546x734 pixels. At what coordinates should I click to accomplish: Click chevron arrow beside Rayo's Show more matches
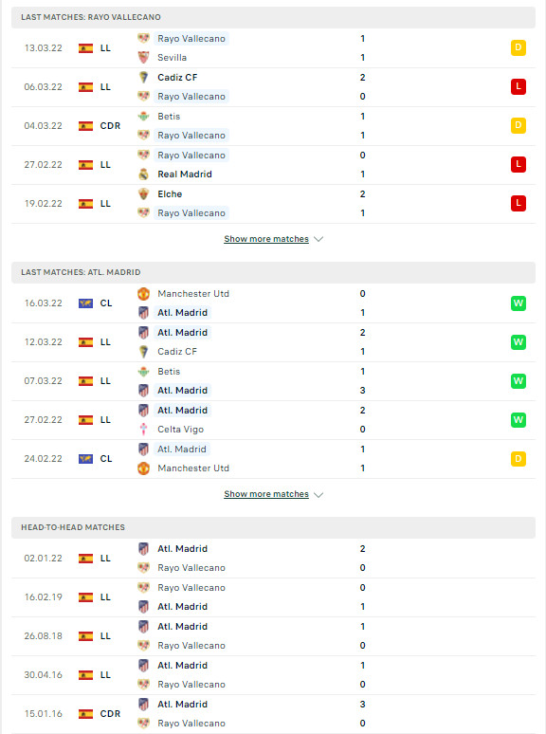pyautogui.click(x=318, y=239)
